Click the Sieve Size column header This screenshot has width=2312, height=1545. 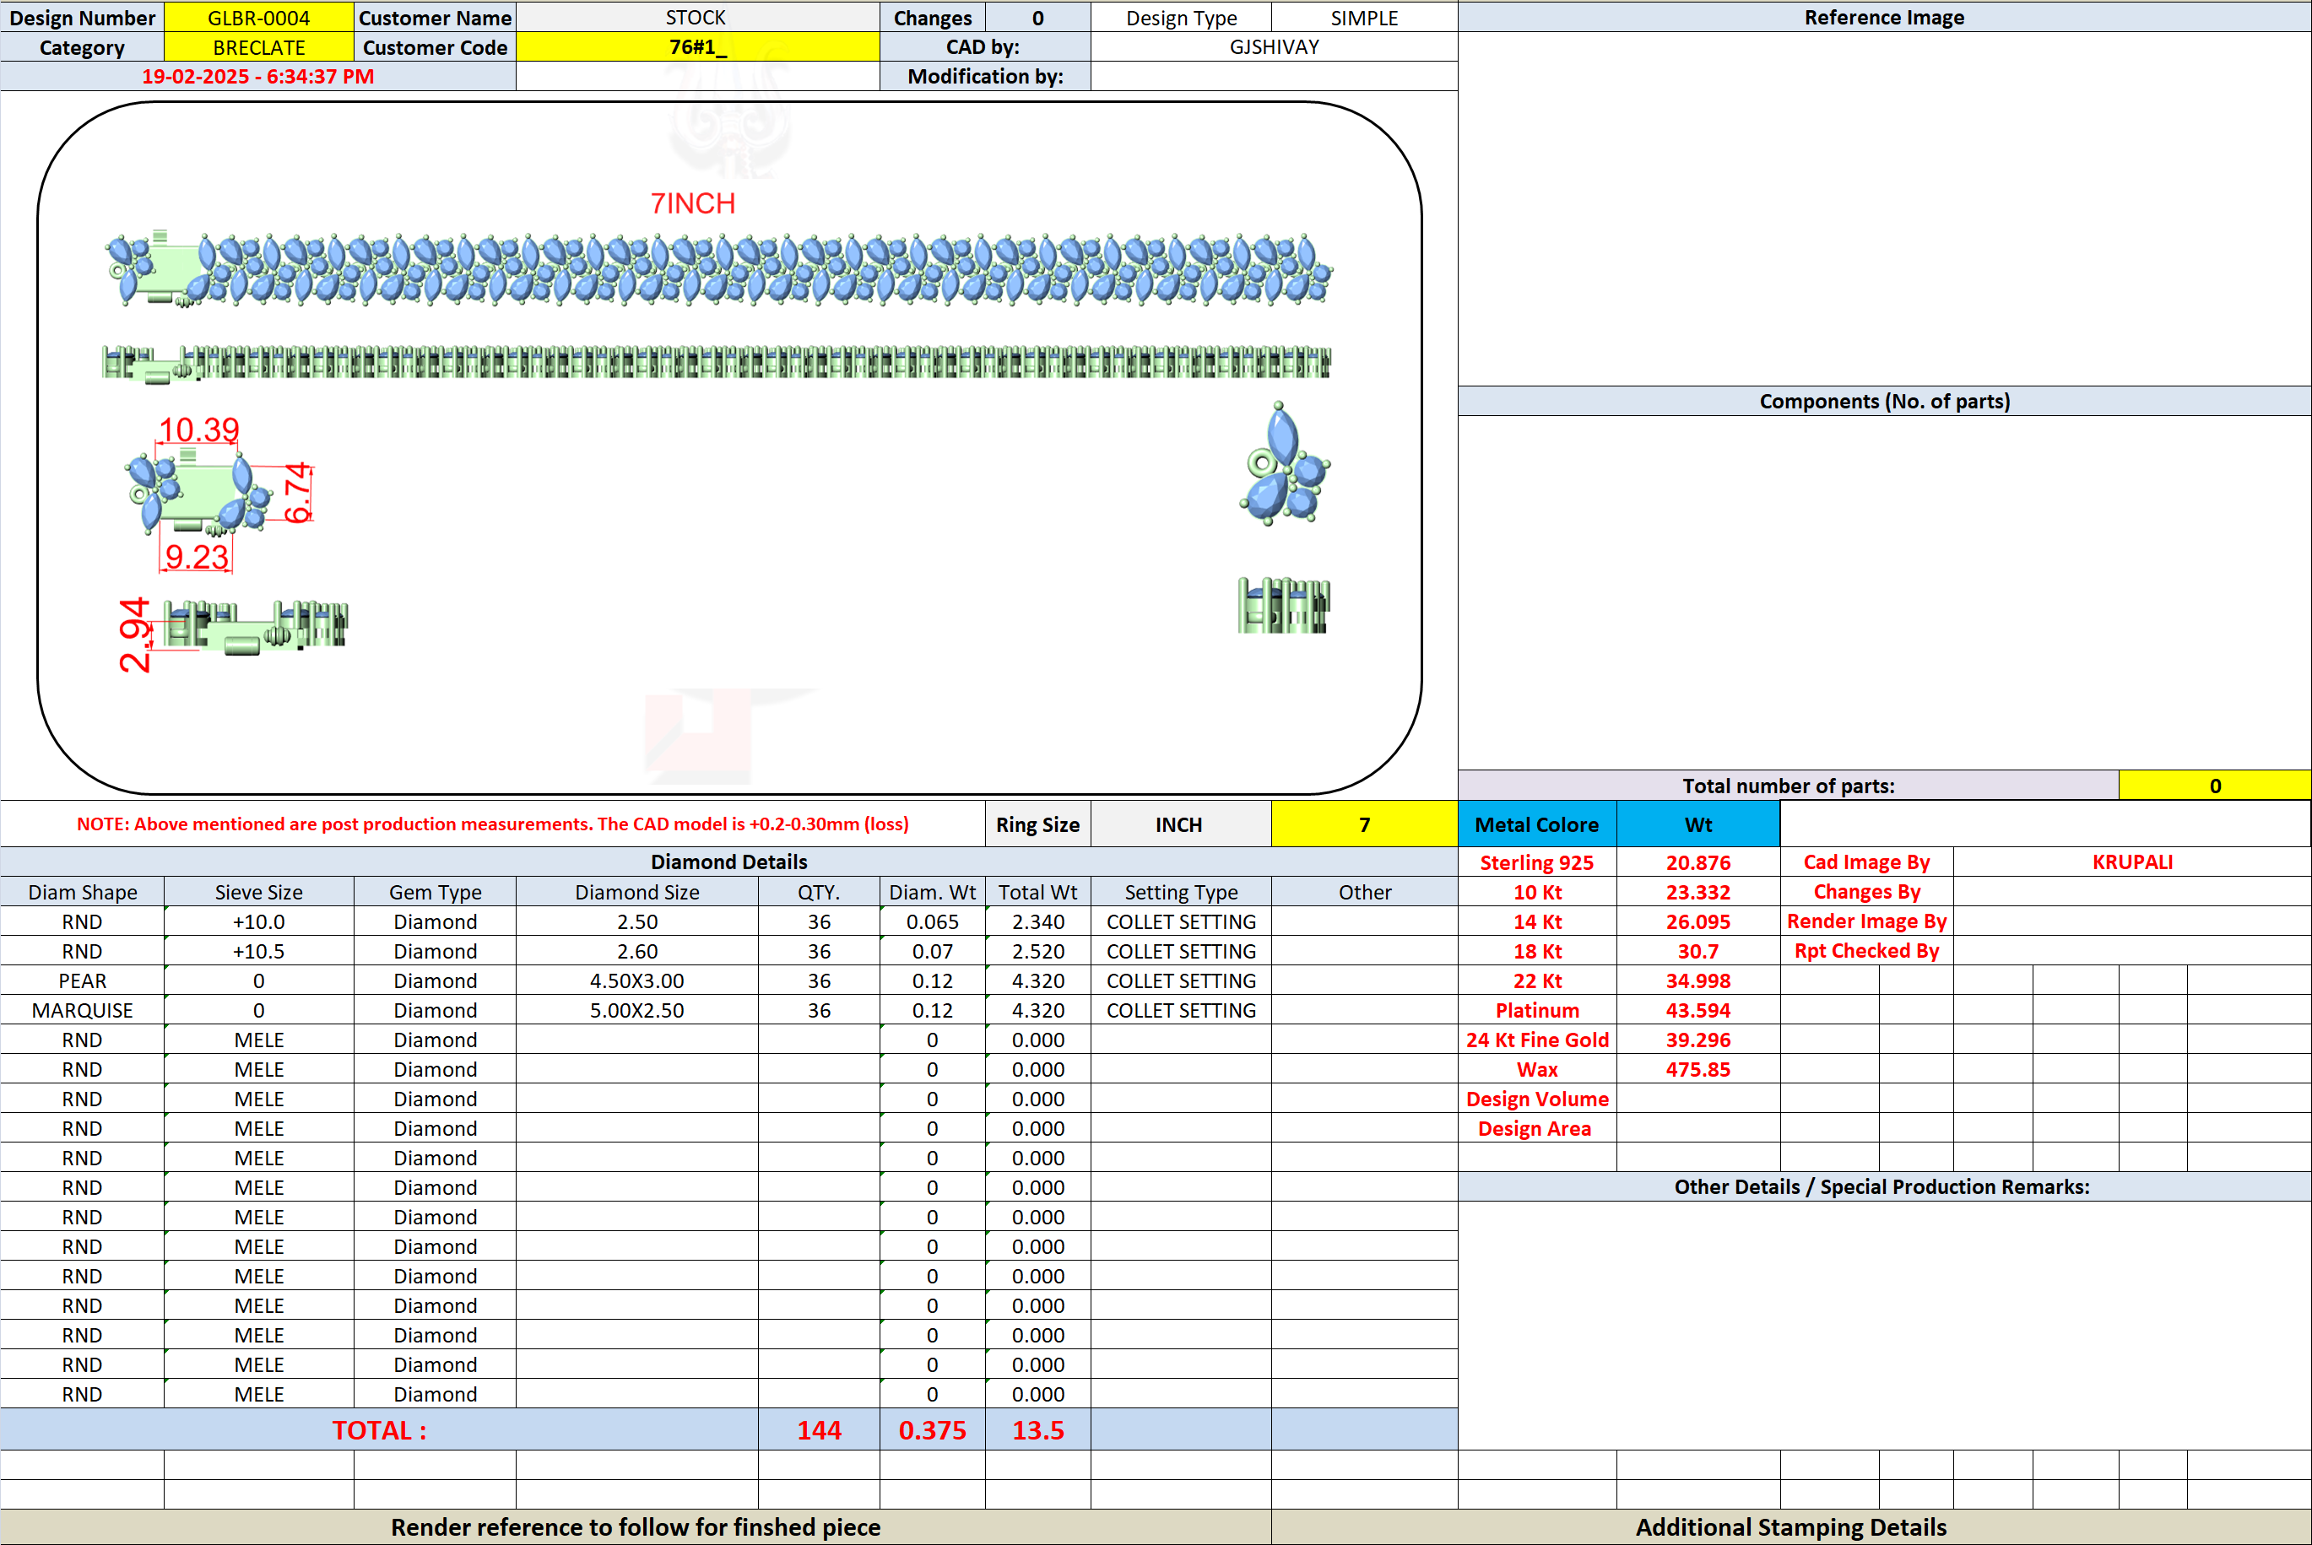click(258, 892)
